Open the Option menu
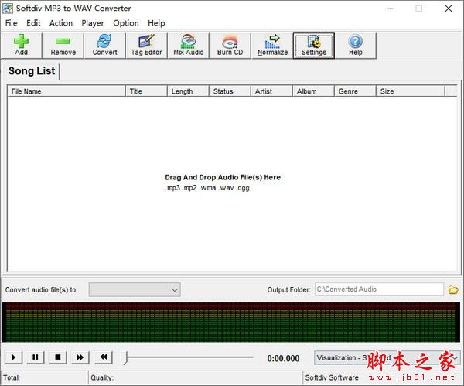The image size is (464, 386). click(126, 23)
